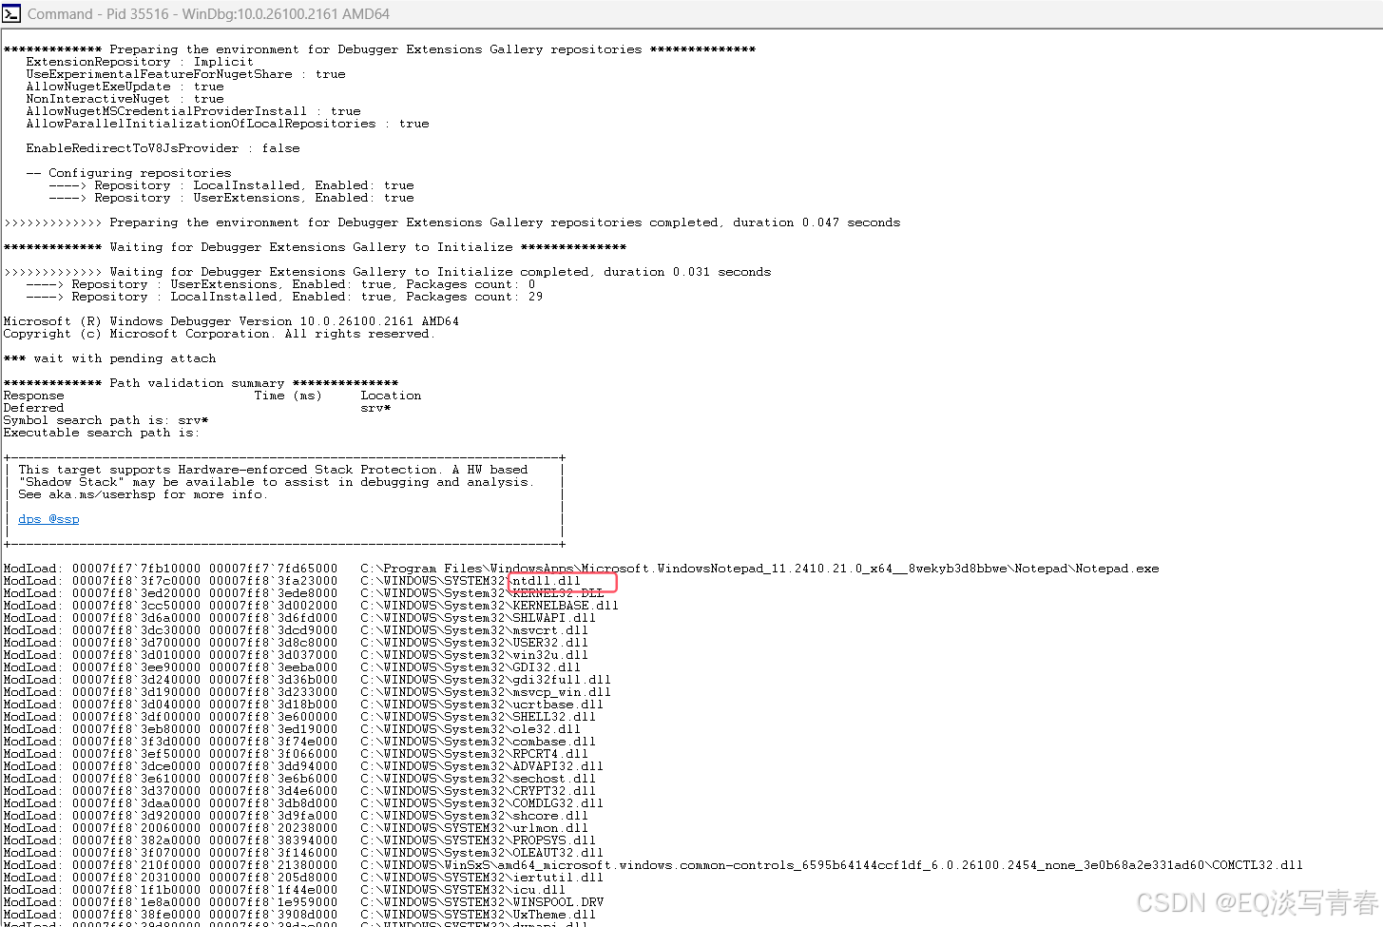Click the SHELL32.dll module entry
This screenshot has height=927, width=1383.
[x=299, y=717]
